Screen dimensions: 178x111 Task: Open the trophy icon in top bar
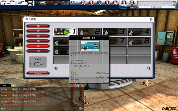91,3
